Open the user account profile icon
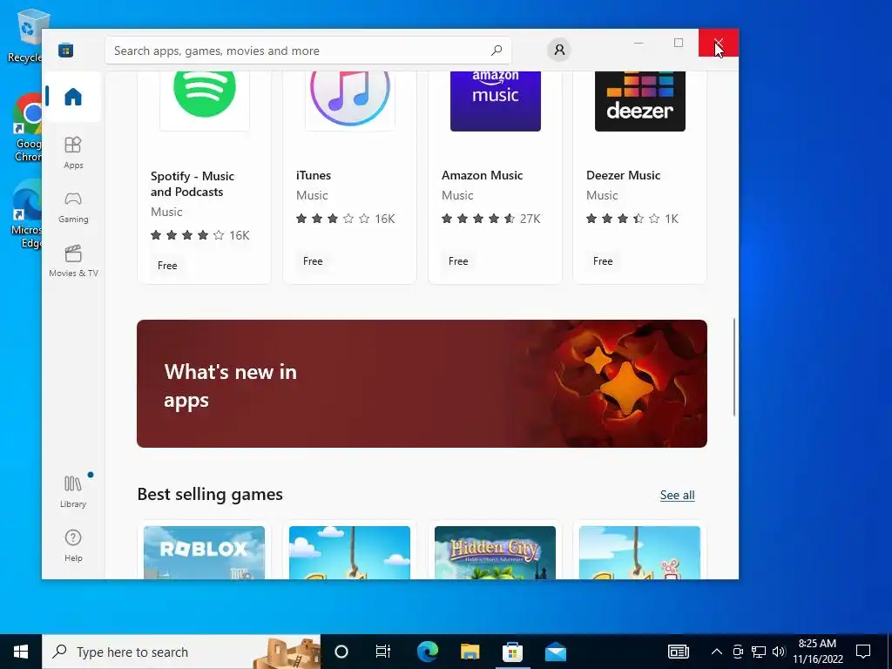The image size is (892, 669). 559,50
